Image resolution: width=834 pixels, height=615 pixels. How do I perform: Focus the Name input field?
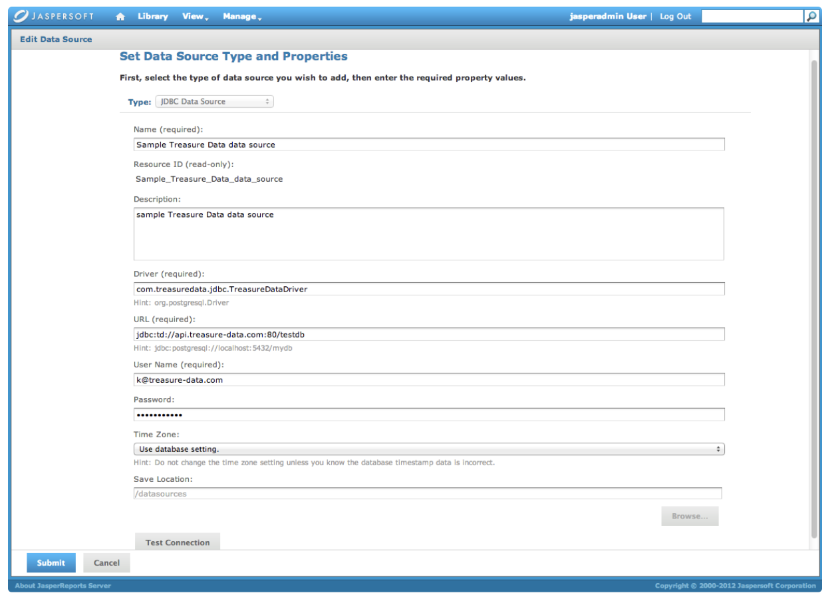click(428, 144)
